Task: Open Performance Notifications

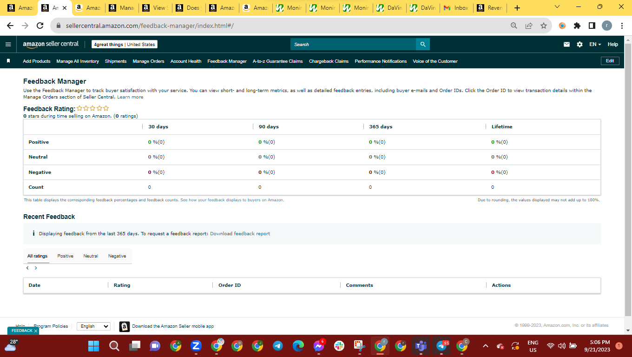Action: (x=381, y=61)
